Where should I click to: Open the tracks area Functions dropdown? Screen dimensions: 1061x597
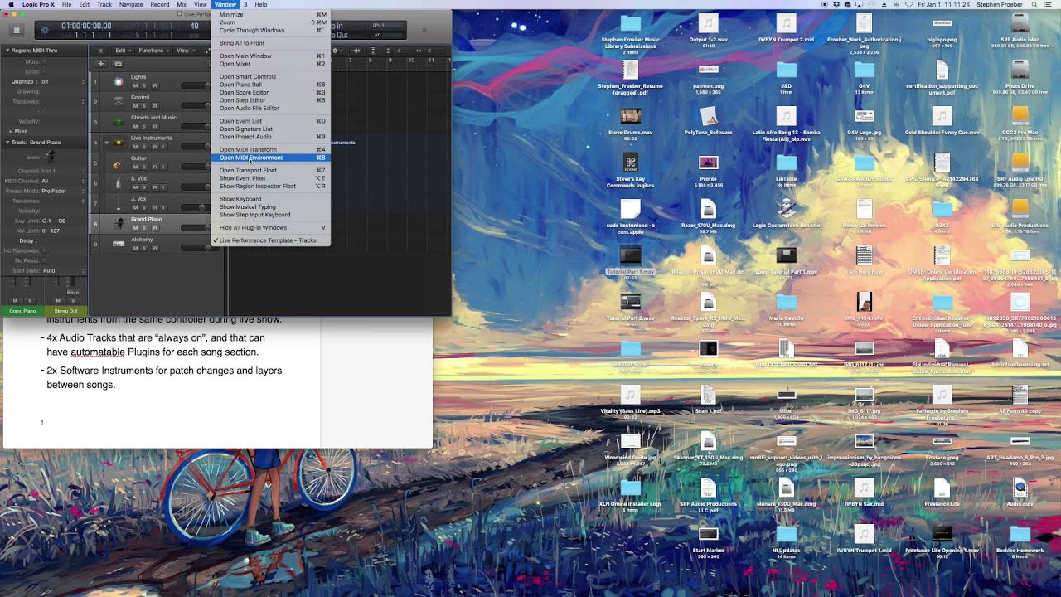153,51
